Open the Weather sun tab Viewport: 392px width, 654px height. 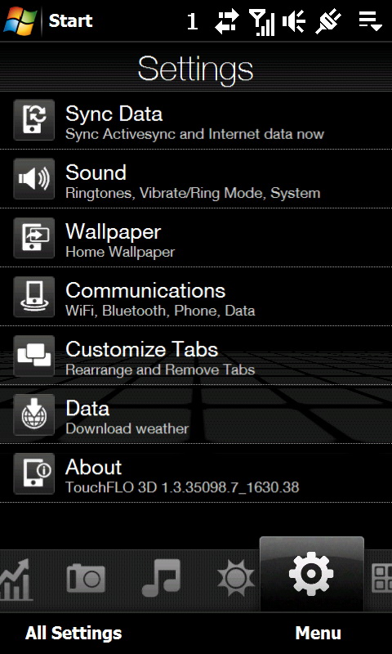click(x=236, y=578)
